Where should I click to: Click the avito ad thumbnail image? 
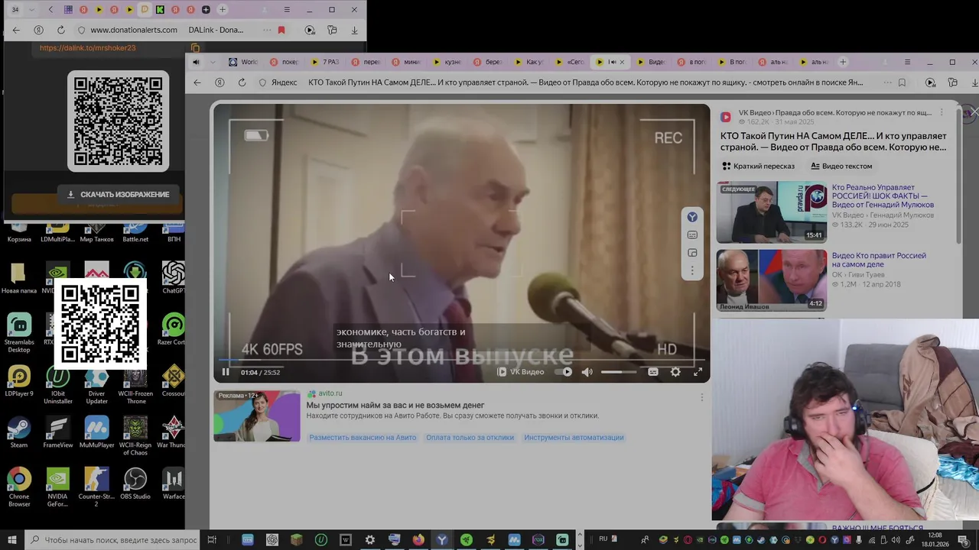click(257, 416)
